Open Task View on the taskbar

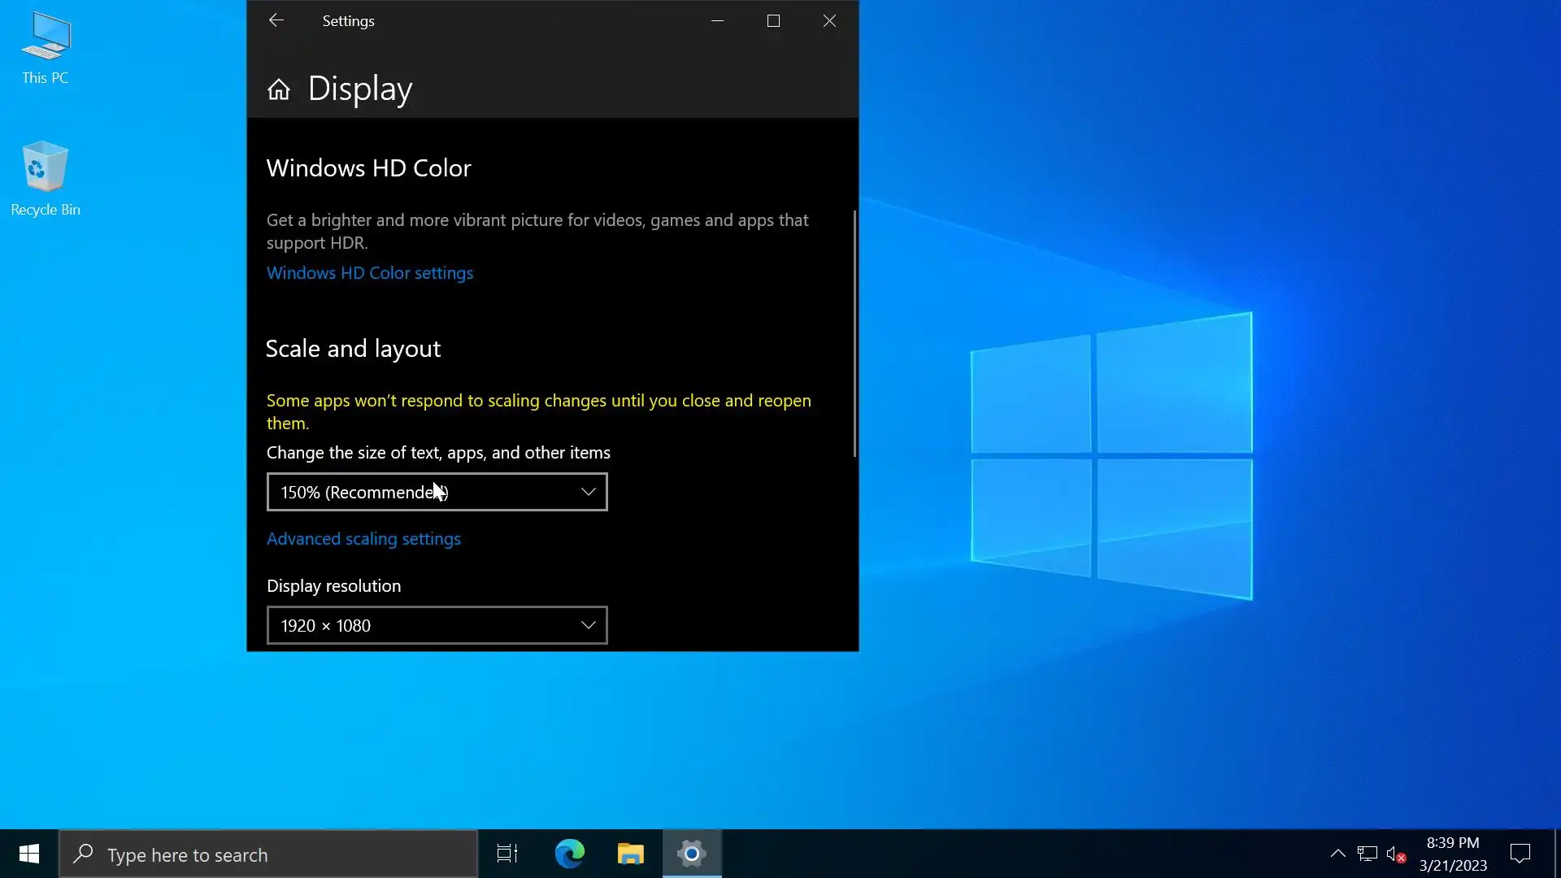(x=507, y=854)
